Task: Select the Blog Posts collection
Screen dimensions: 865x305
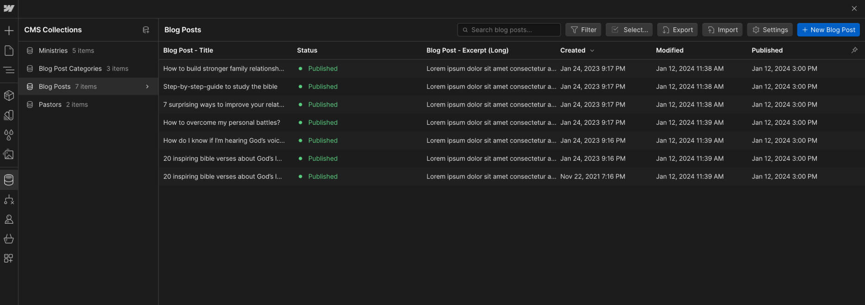Action: pyautogui.click(x=88, y=86)
